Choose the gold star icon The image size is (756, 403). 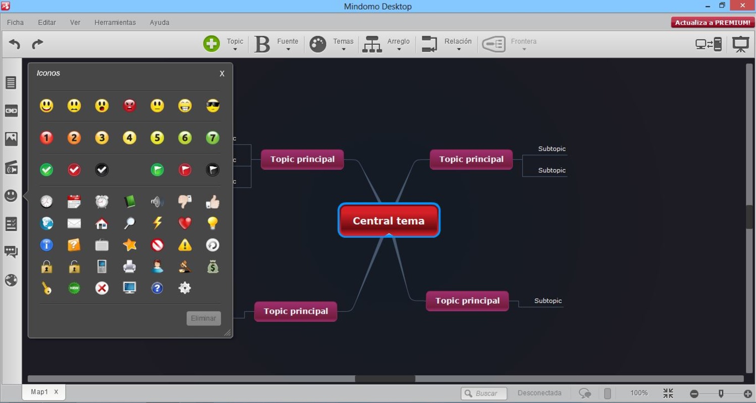coord(130,245)
